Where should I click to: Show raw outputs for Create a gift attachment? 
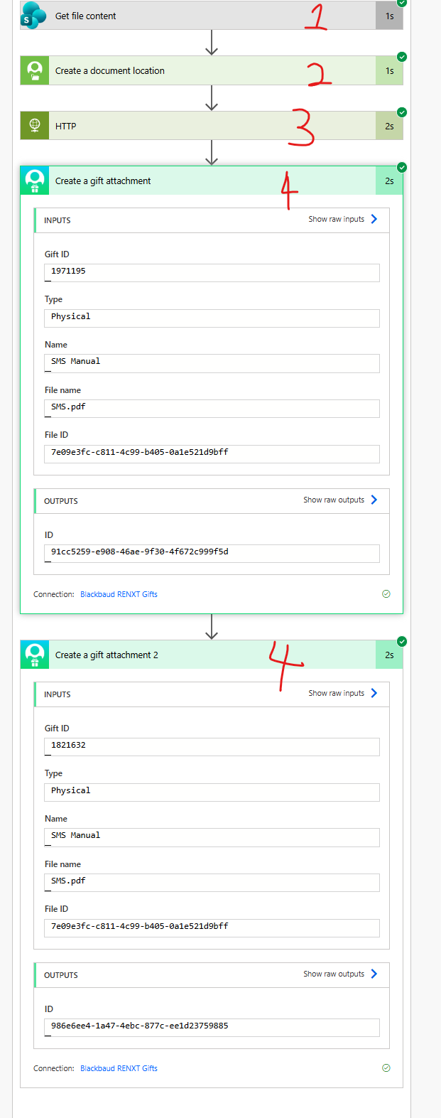(341, 500)
